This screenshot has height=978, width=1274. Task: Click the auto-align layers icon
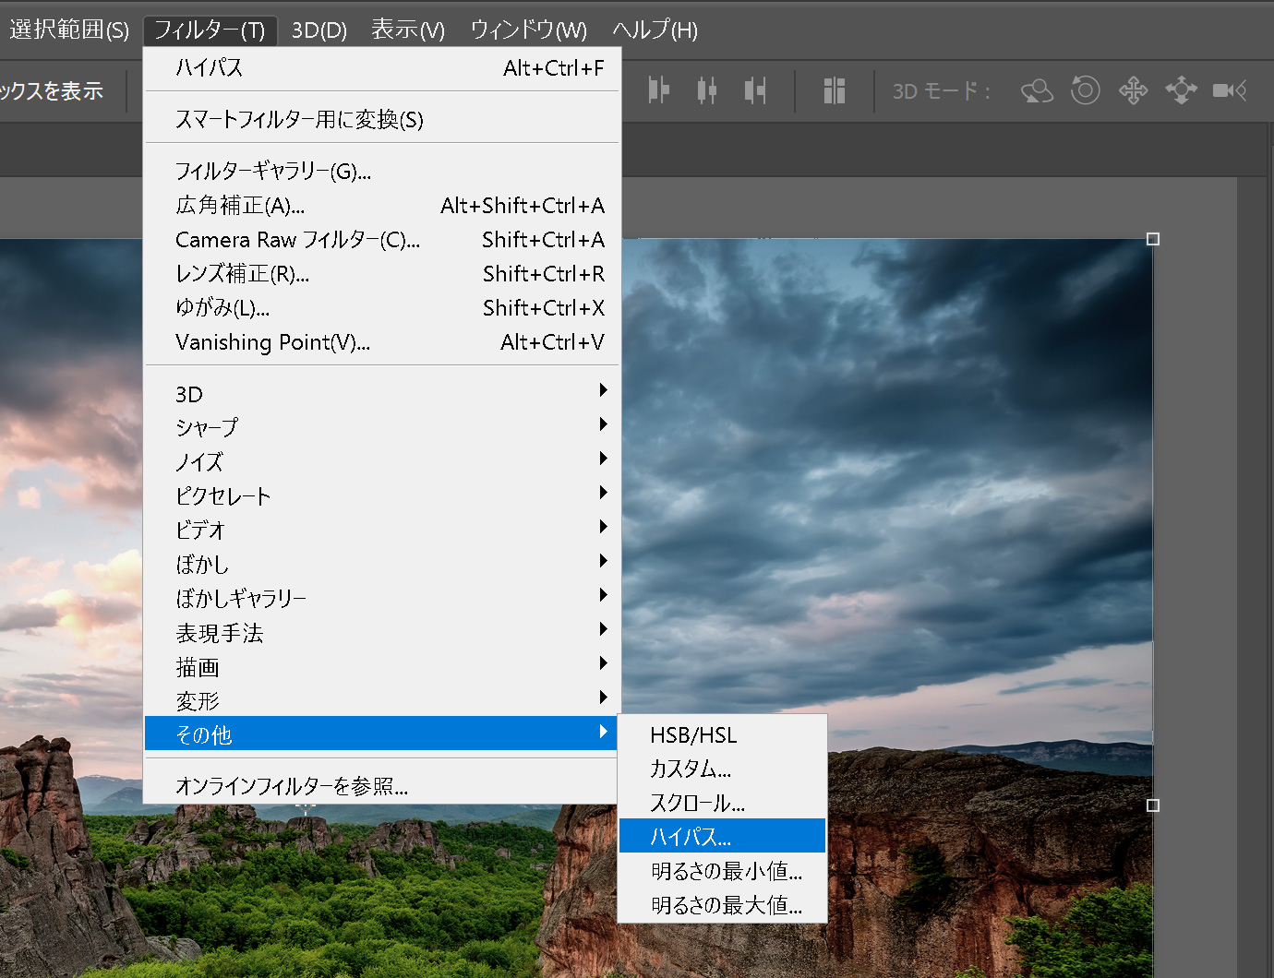point(835,90)
